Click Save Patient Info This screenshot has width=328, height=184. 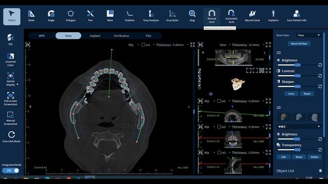[x=297, y=16]
